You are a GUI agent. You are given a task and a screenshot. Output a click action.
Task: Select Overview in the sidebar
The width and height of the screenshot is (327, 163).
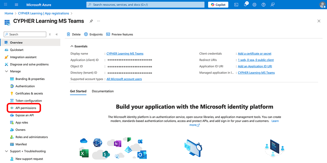point(30,43)
